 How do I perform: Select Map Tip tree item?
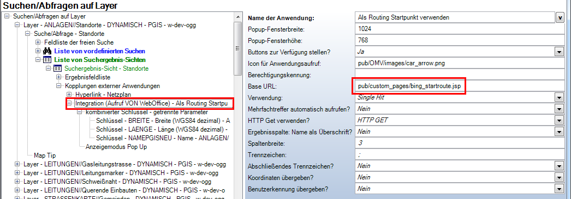(44, 156)
